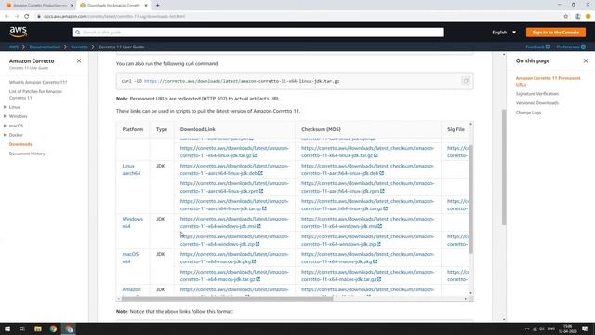The image size is (595, 335).
Task: Open the aarch64 linux jdk.tar.gz download link
Action: 234,205
